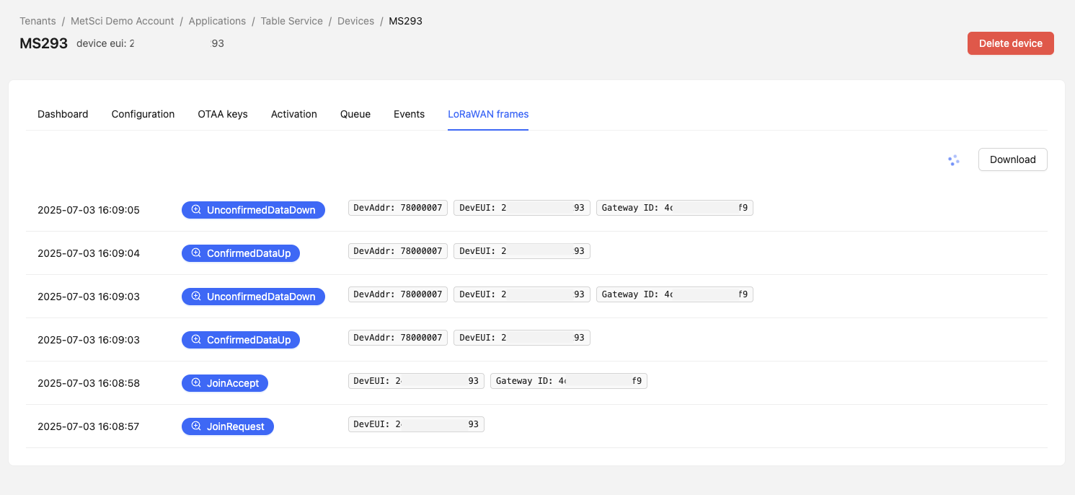
Task: Click the magnifier icon on the JoinAccept badge
Action: 195,382
